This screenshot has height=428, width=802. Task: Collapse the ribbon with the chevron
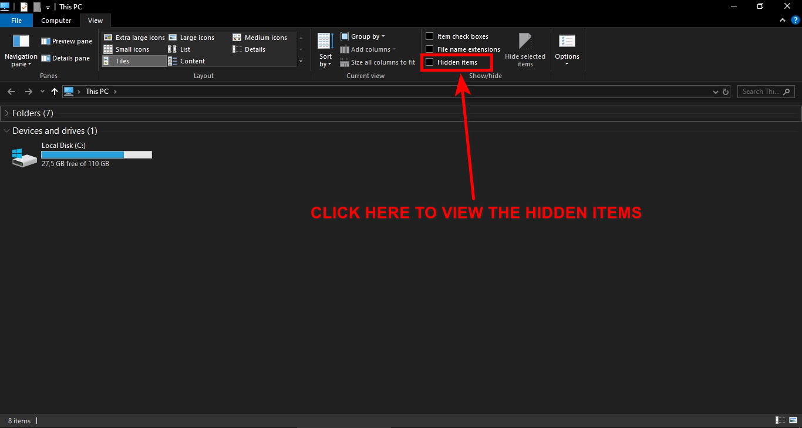point(782,21)
